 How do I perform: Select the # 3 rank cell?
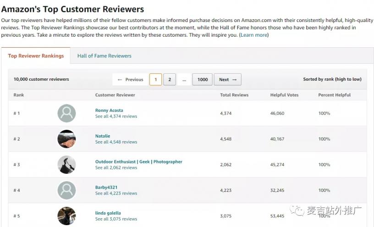tap(16, 165)
